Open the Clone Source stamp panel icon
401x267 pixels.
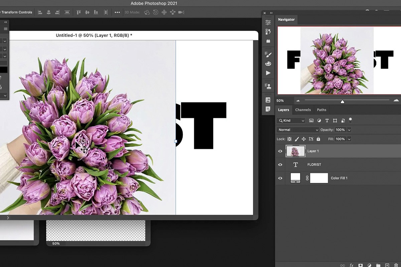coord(268,86)
